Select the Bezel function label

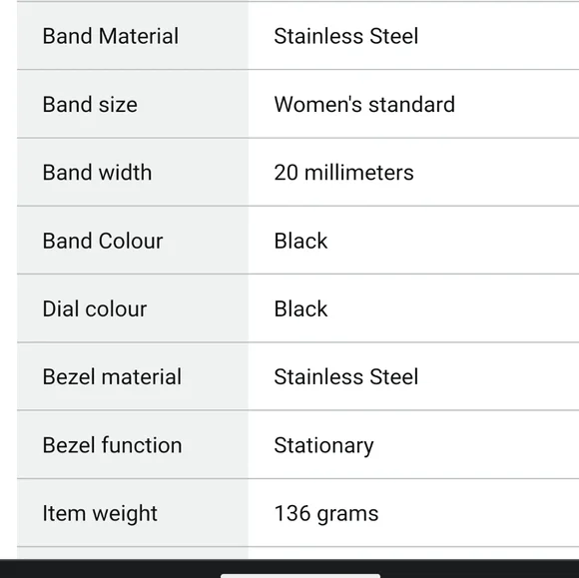point(112,445)
